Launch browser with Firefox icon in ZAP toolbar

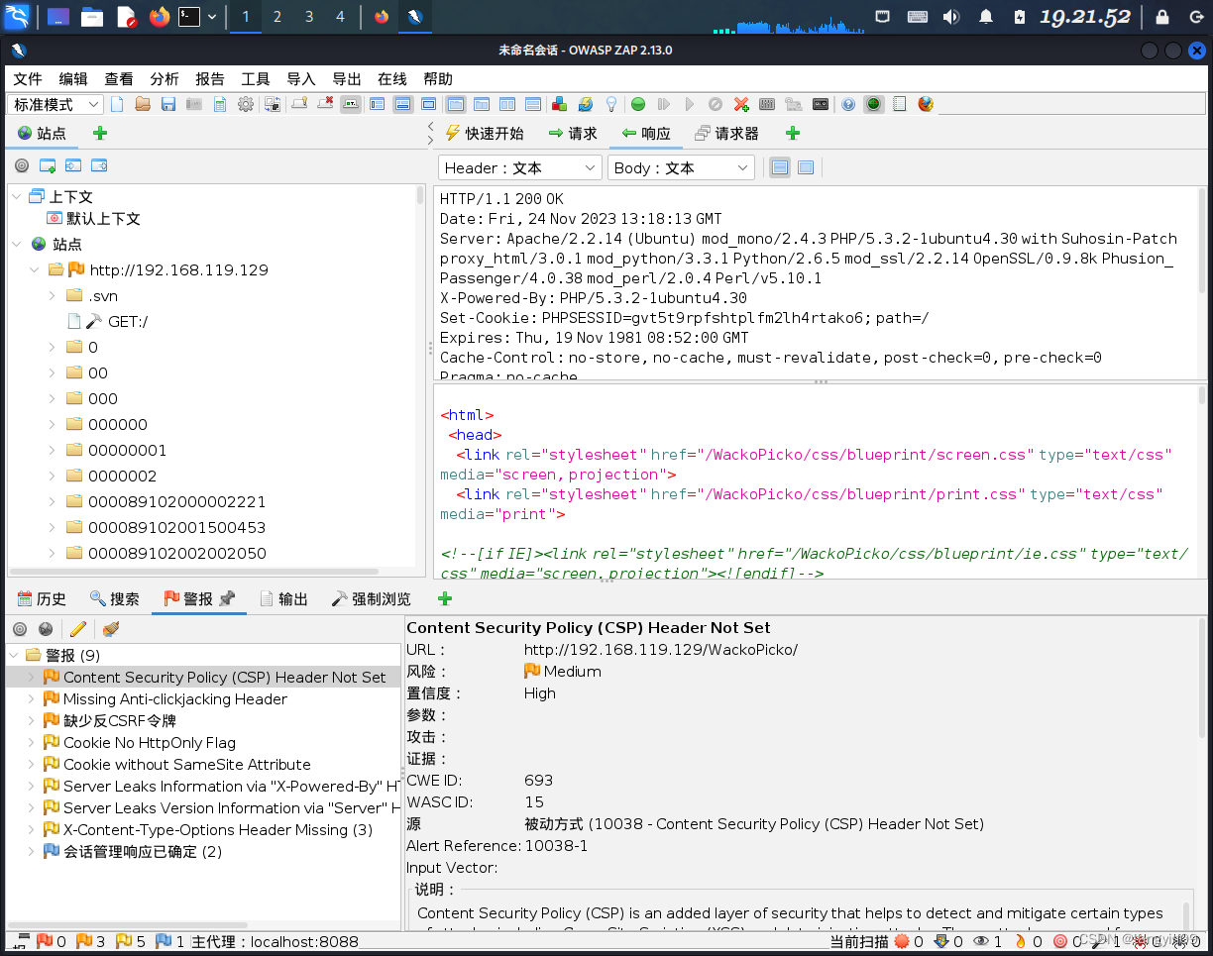[x=926, y=104]
